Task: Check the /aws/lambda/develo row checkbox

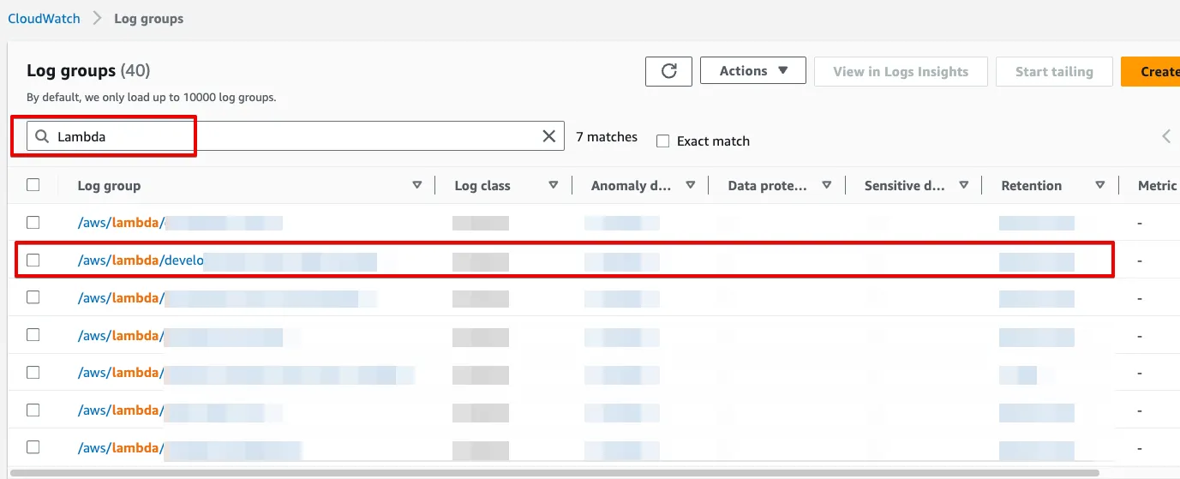Action: tap(33, 260)
